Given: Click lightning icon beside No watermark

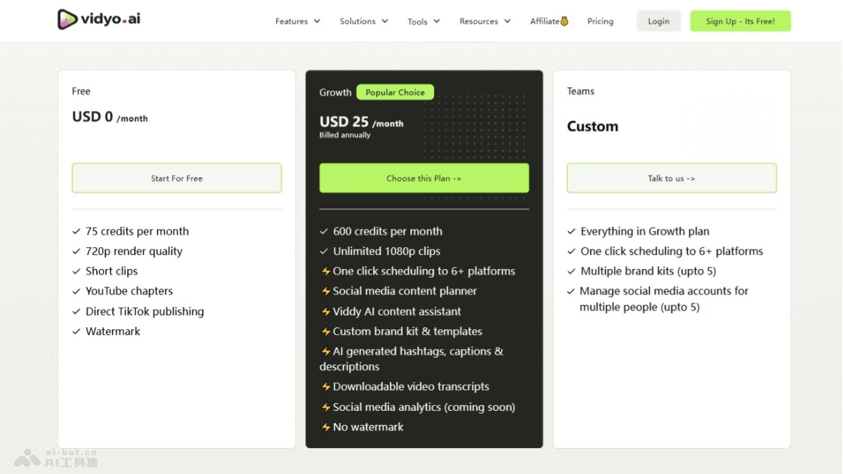Looking at the screenshot, I should tap(326, 427).
